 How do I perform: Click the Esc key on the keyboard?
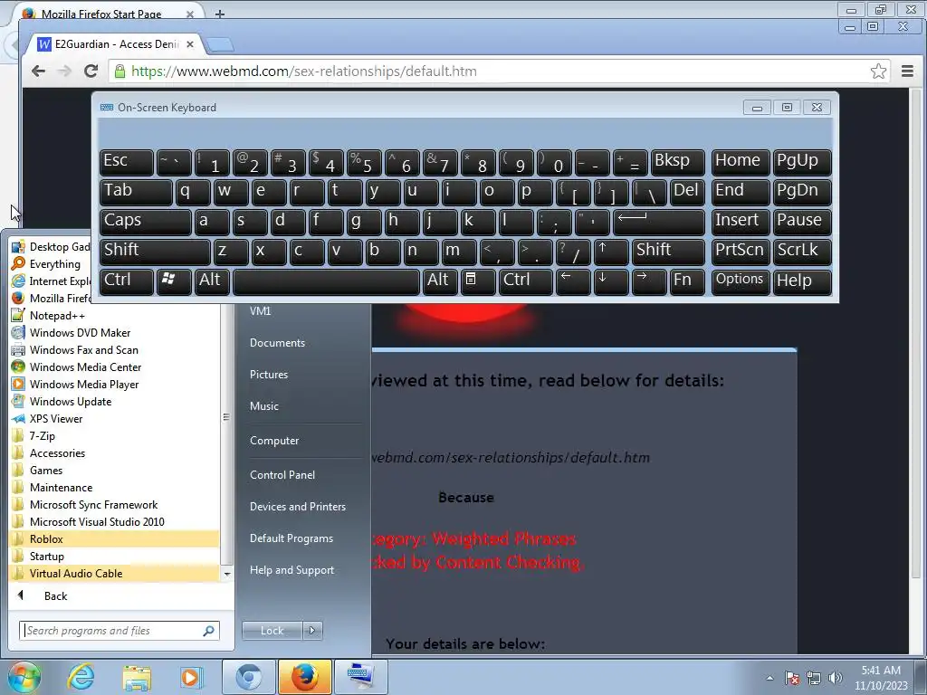(x=126, y=162)
